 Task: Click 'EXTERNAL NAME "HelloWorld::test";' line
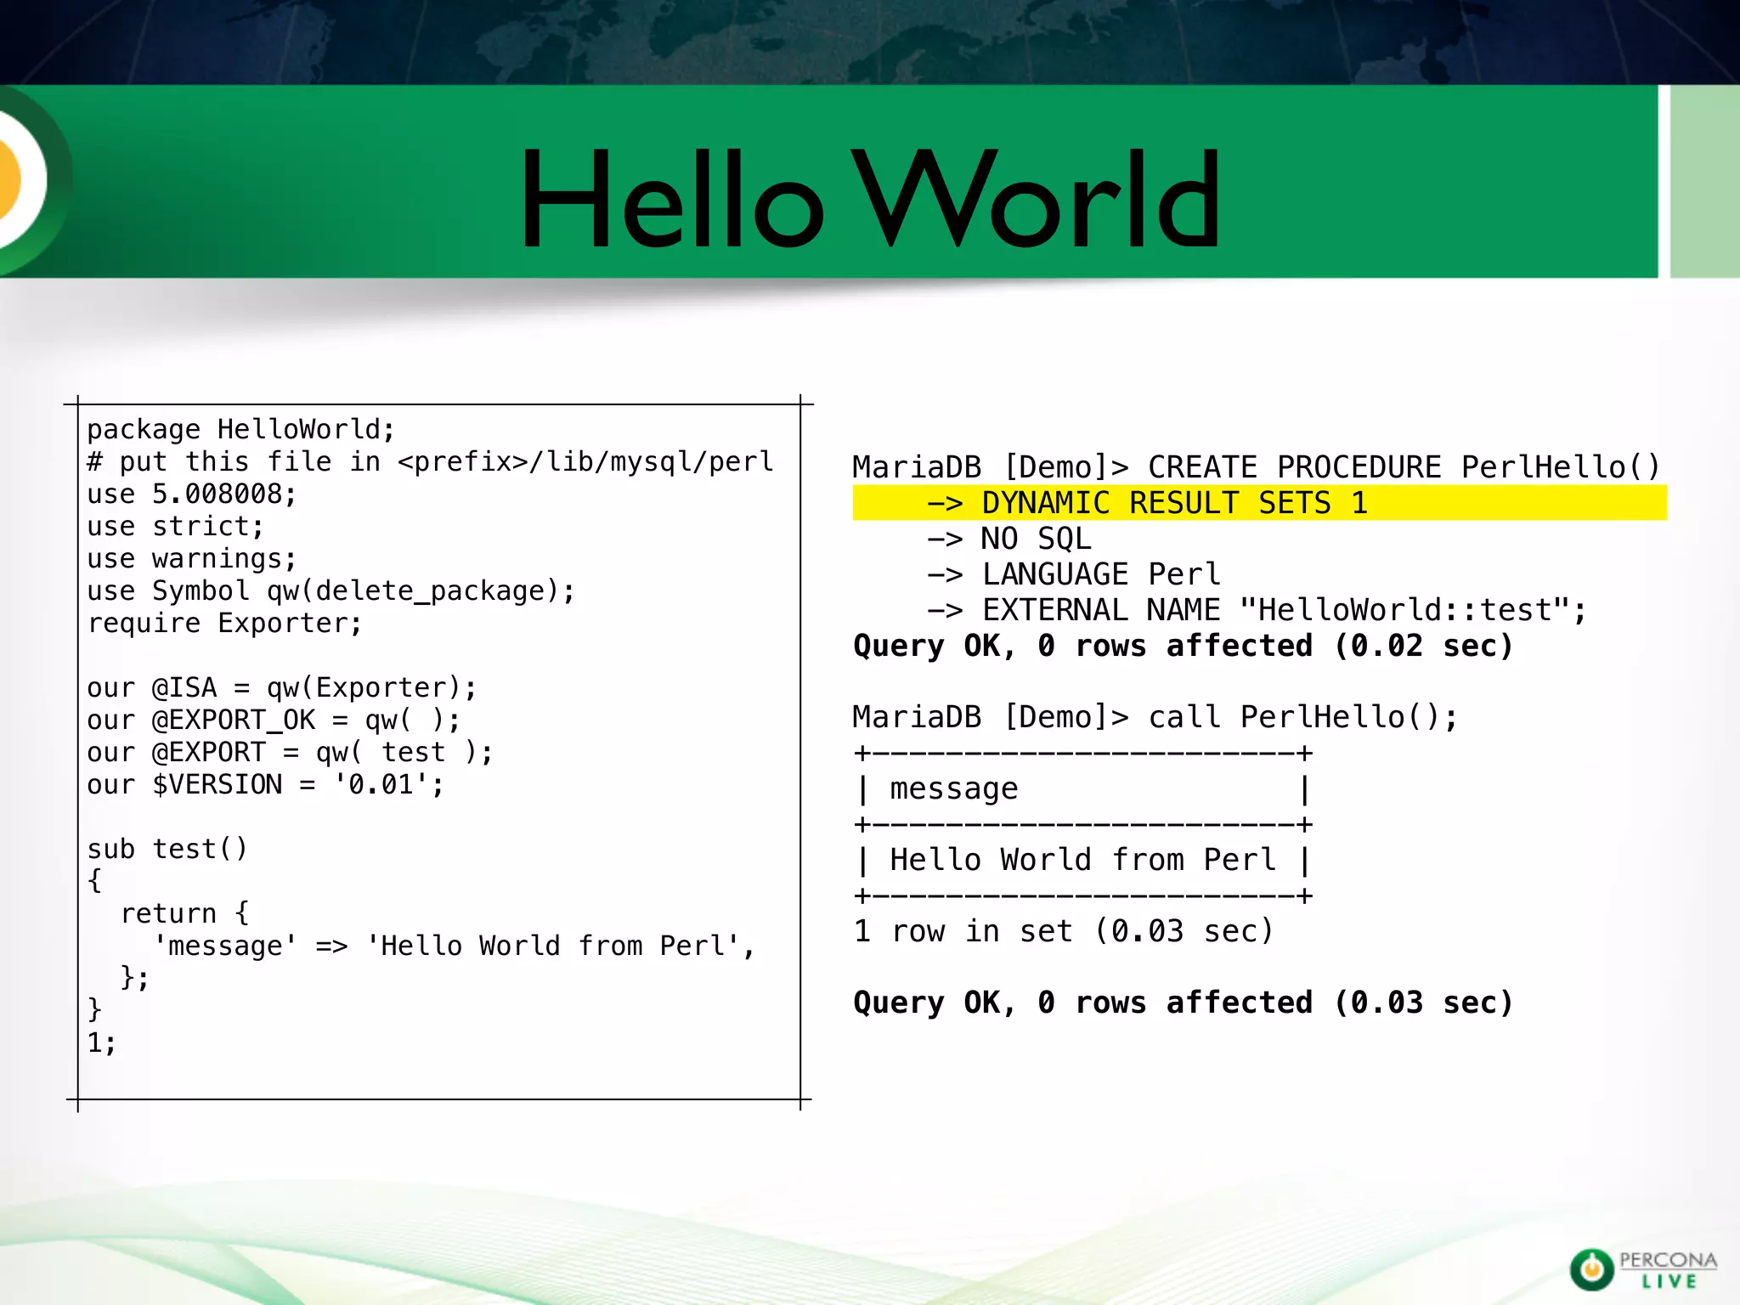pyautogui.click(x=1257, y=611)
